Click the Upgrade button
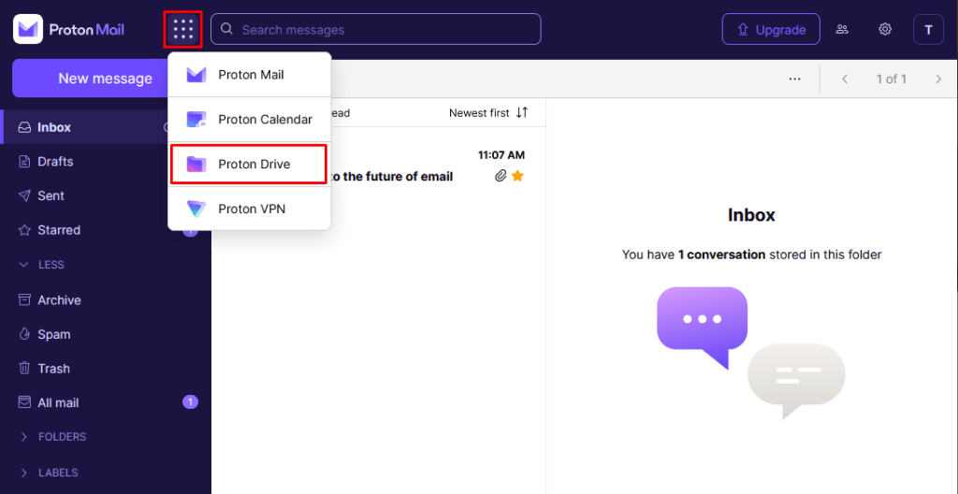 coord(771,29)
